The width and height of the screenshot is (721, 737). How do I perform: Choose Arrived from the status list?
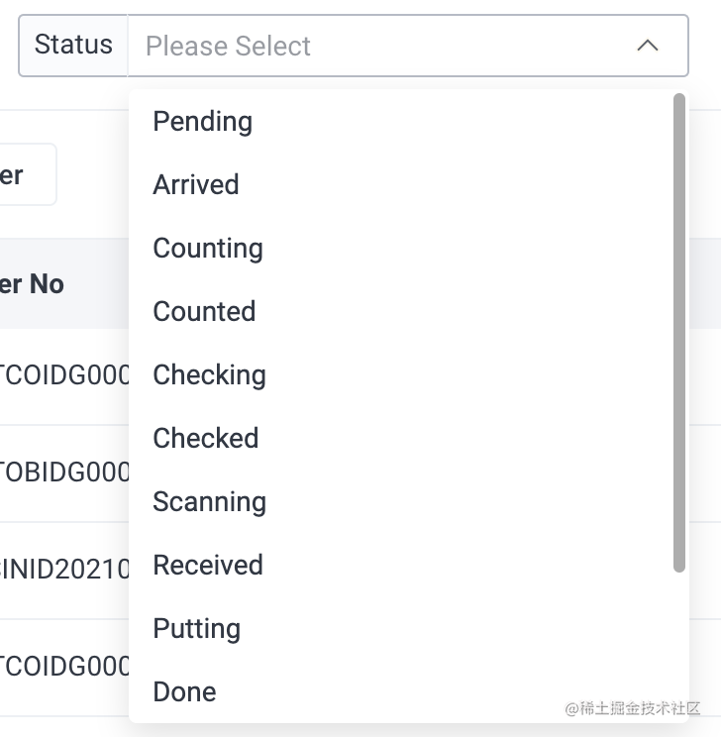[x=196, y=185]
